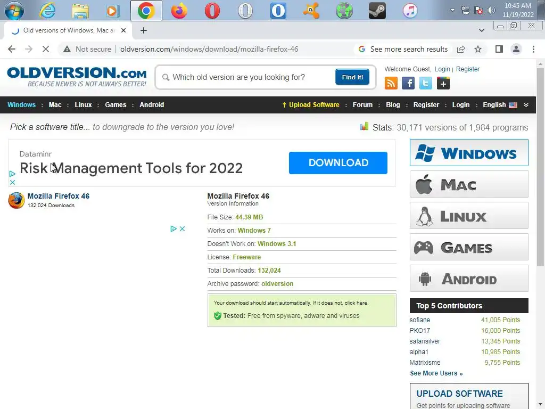Image resolution: width=545 pixels, height=409 pixels.
Task: Click the Find It! button
Action: click(x=352, y=77)
